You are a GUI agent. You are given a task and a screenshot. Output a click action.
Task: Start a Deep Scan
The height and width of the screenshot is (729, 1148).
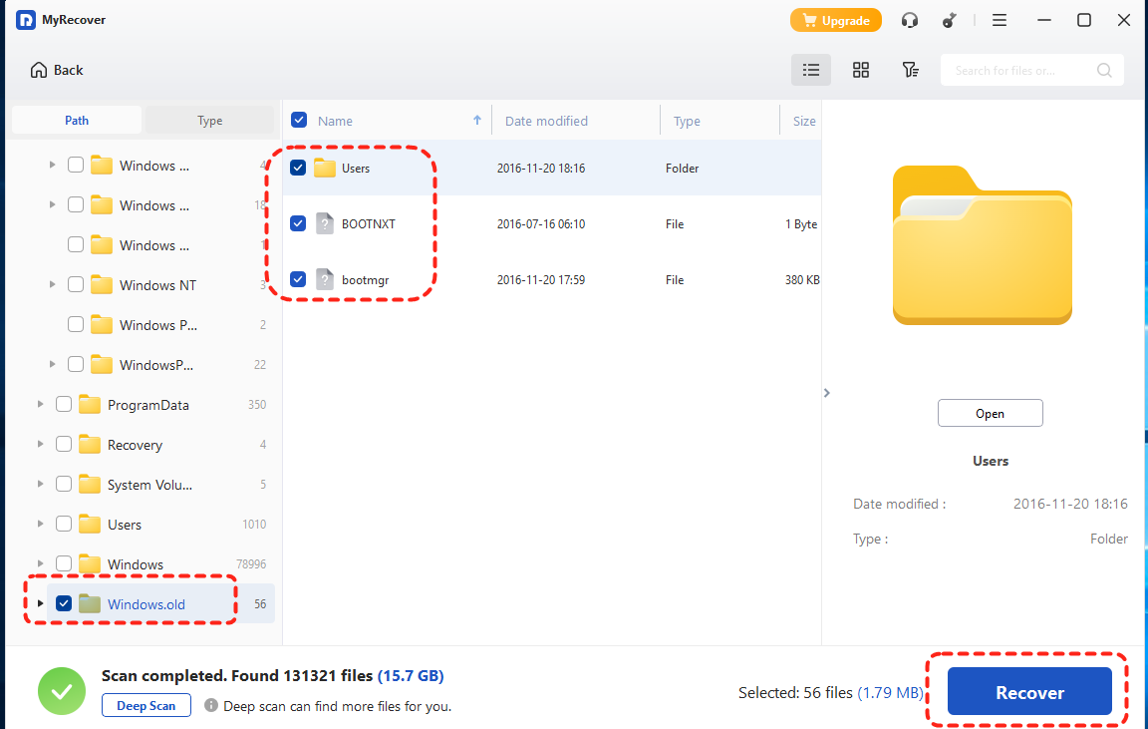(146, 706)
